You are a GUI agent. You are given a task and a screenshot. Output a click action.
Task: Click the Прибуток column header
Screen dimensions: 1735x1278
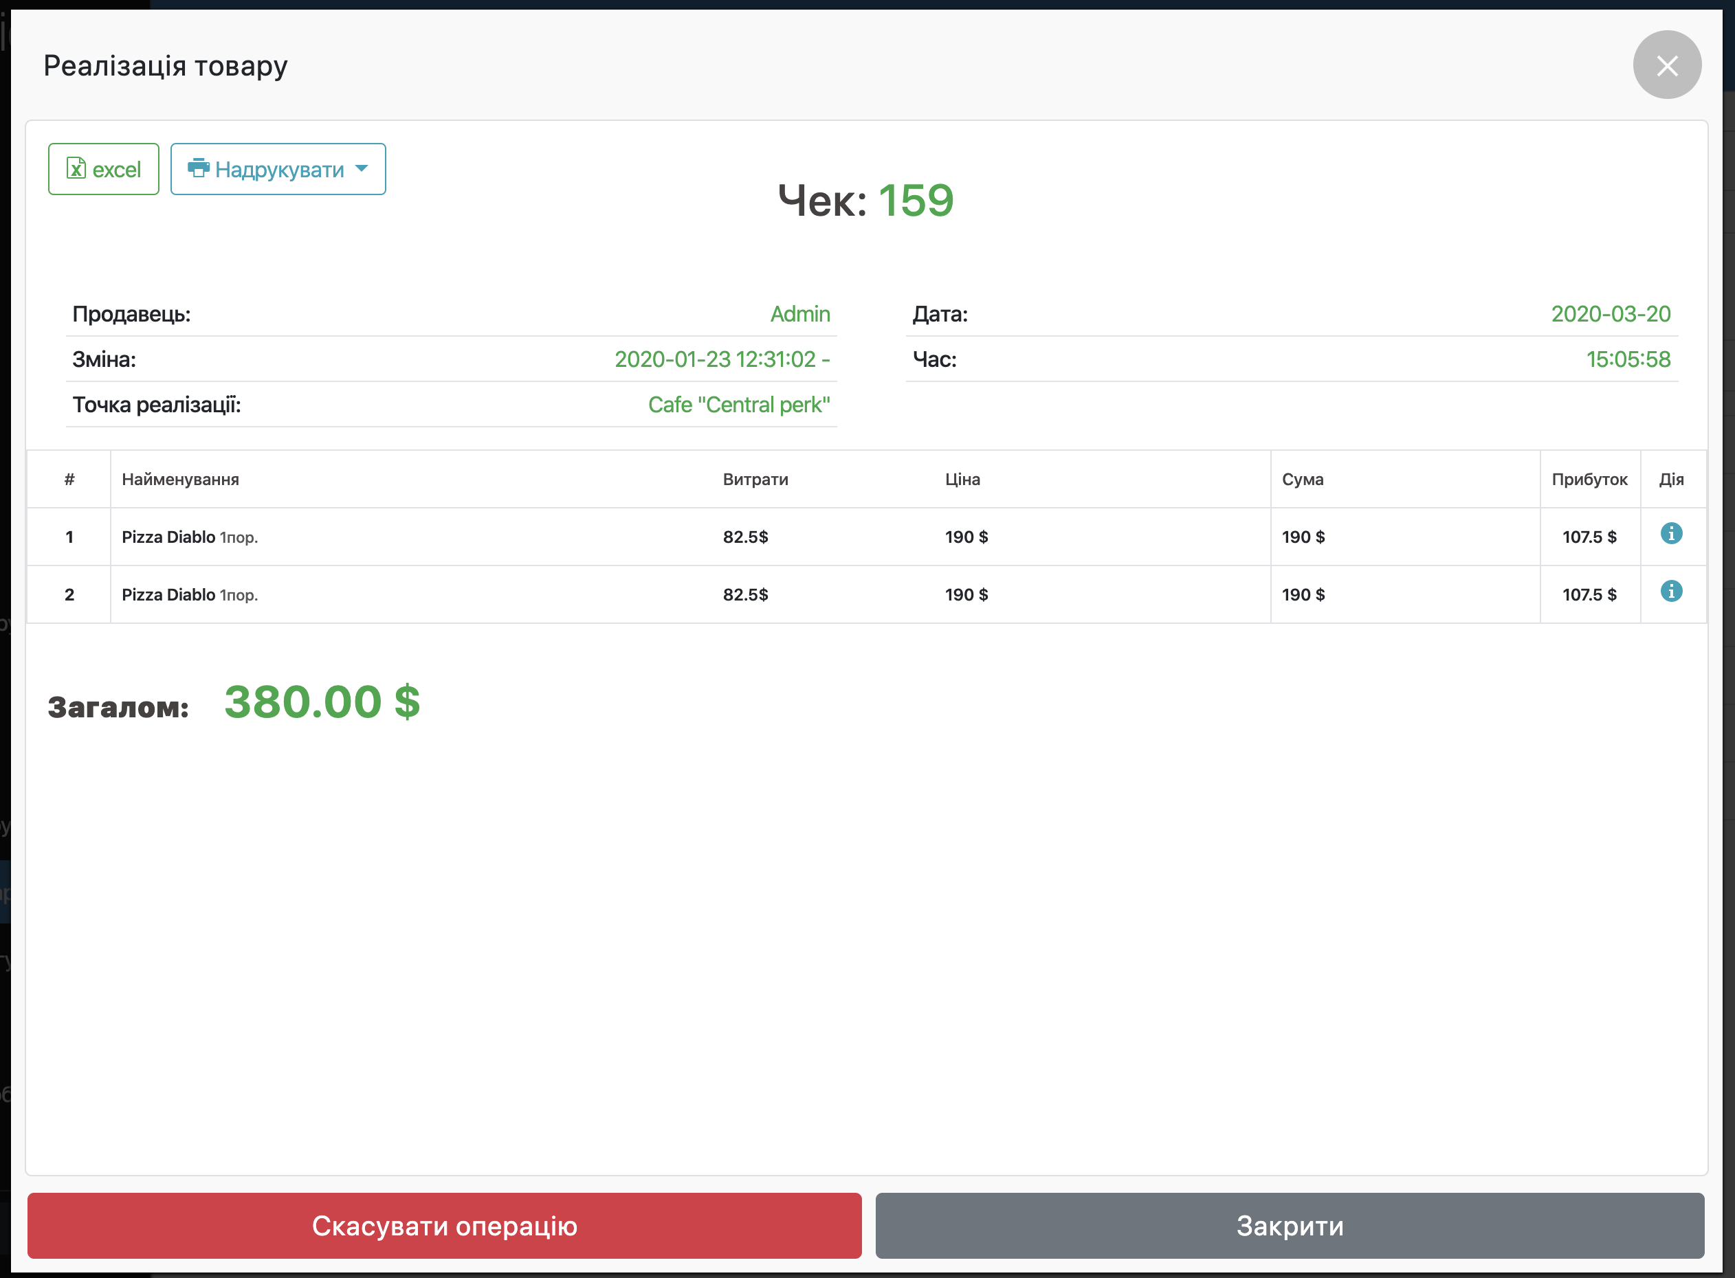[x=1589, y=480]
